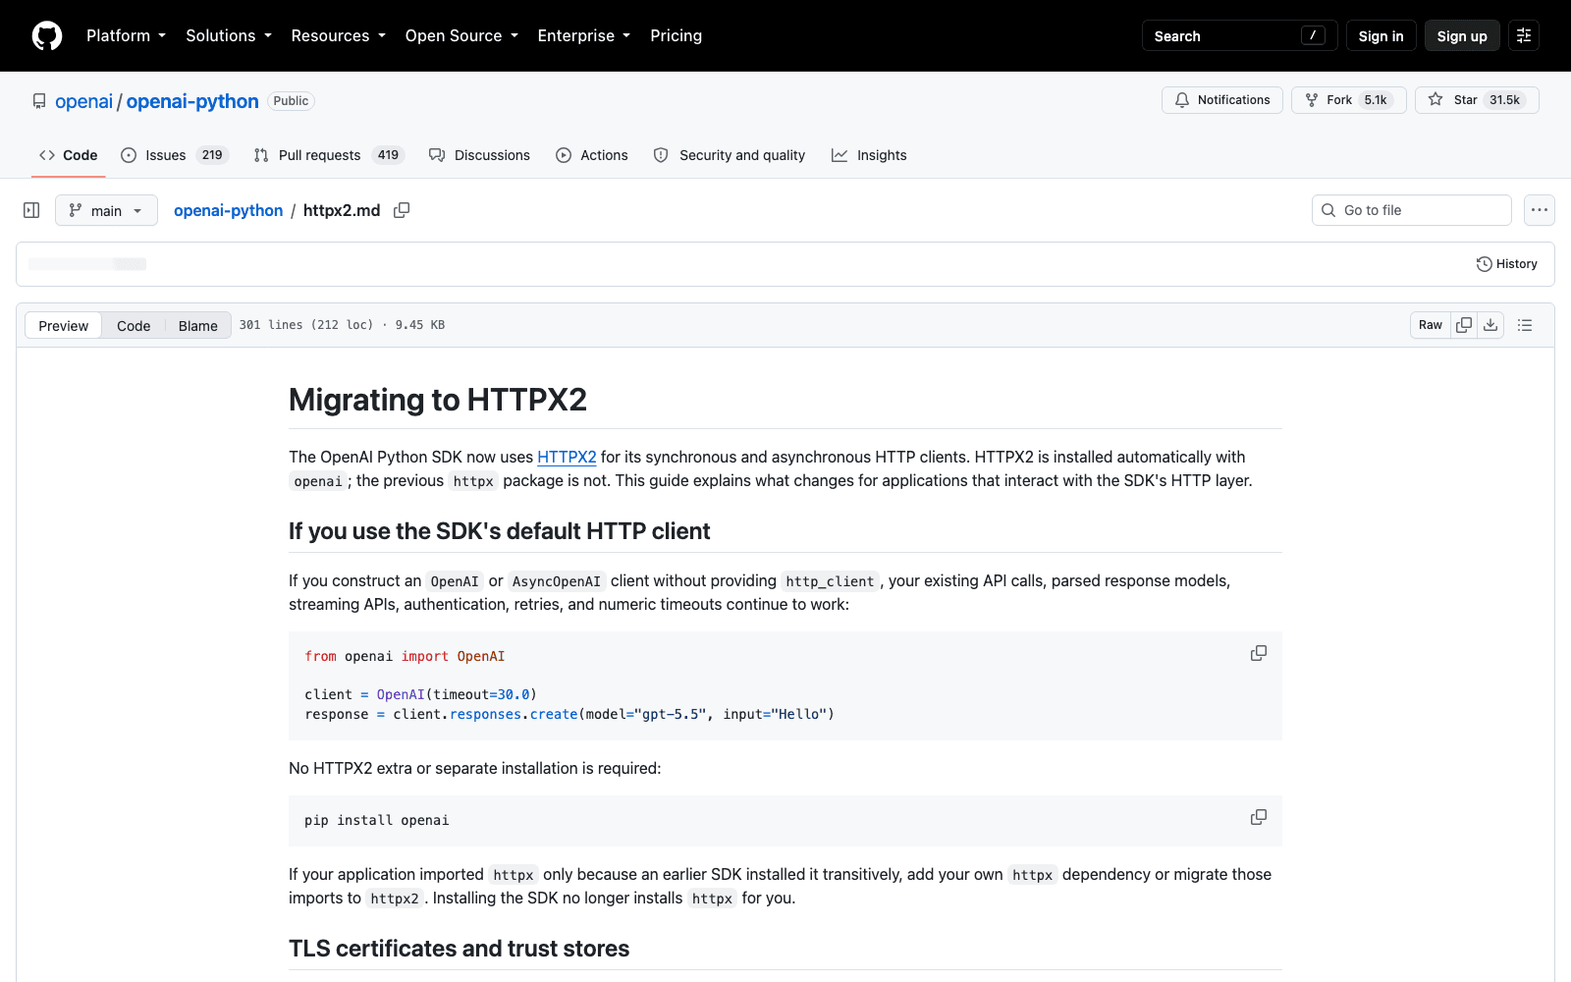Open appearance settings icon in header
Image resolution: width=1571 pixels, height=982 pixels.
1524,35
